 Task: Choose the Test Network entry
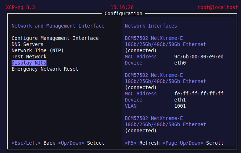(29, 57)
